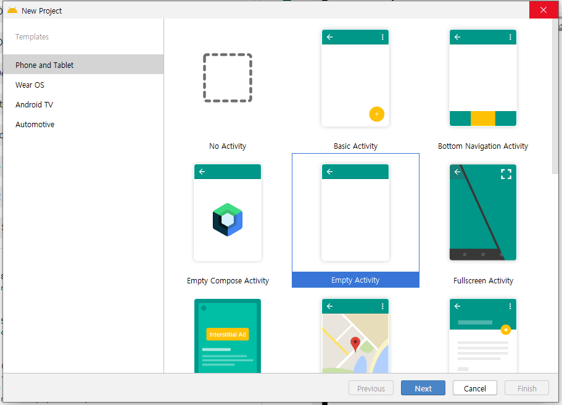Screen dimensions: 562x405
Task: Switch to the Android TV templates
Action: [x=83, y=105]
